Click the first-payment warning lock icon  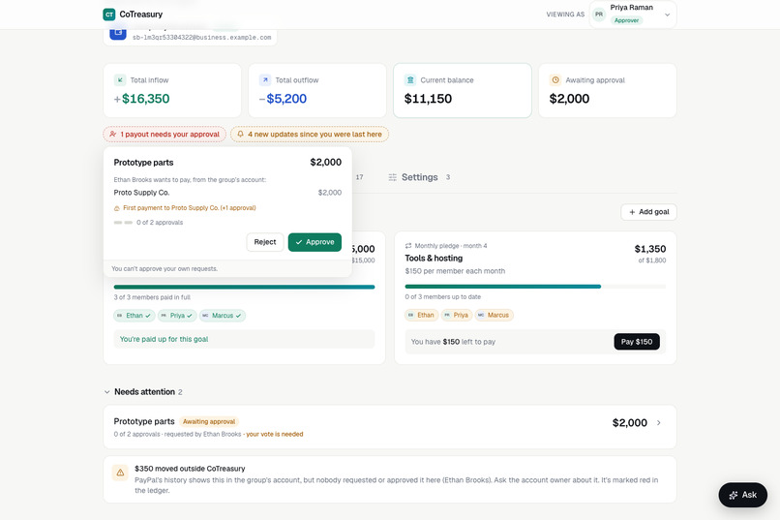[117, 208]
